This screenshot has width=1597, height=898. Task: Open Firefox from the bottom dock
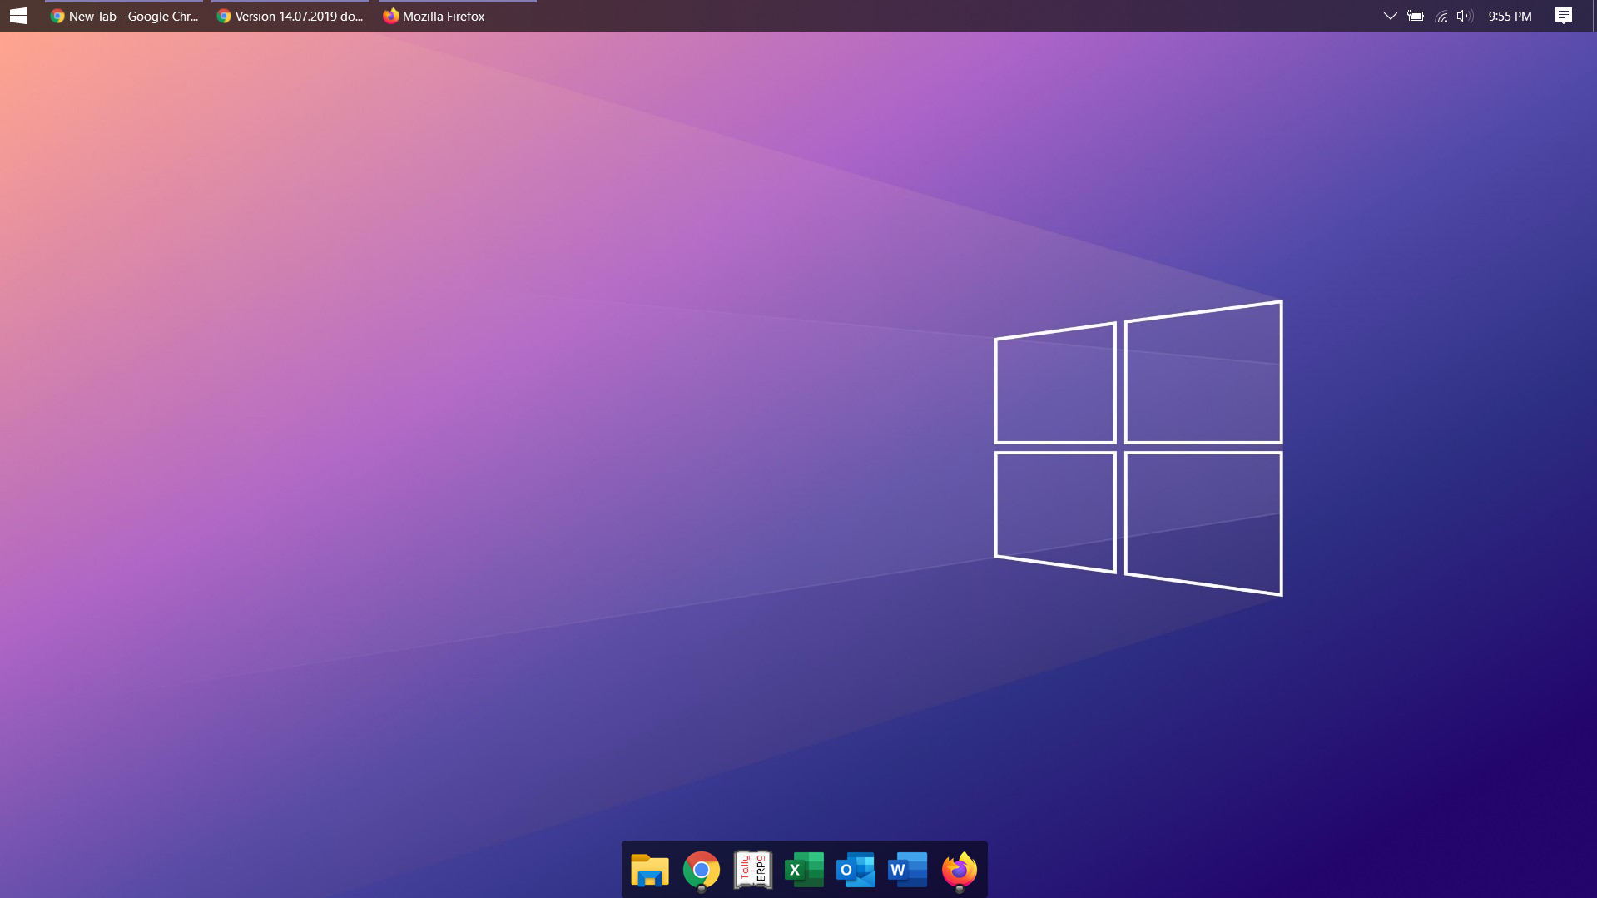[x=959, y=869]
